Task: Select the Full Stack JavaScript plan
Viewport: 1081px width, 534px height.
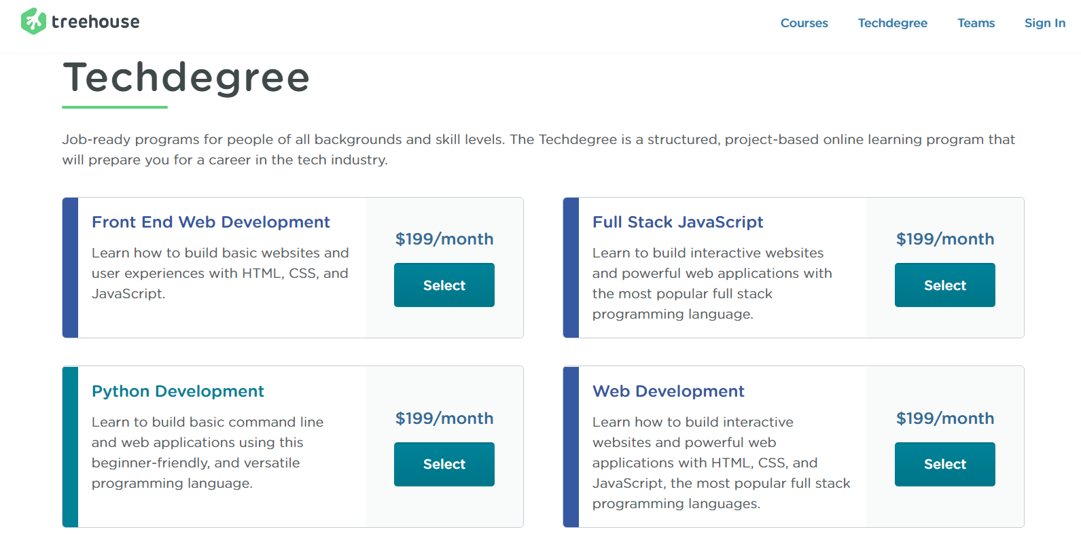Action: pyautogui.click(x=944, y=285)
